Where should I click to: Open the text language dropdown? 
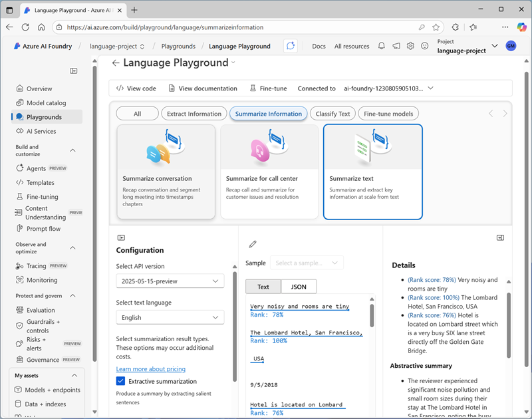point(170,317)
